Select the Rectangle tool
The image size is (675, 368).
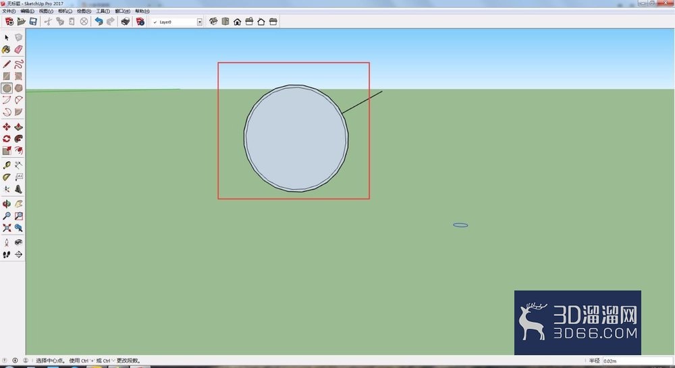(7, 76)
